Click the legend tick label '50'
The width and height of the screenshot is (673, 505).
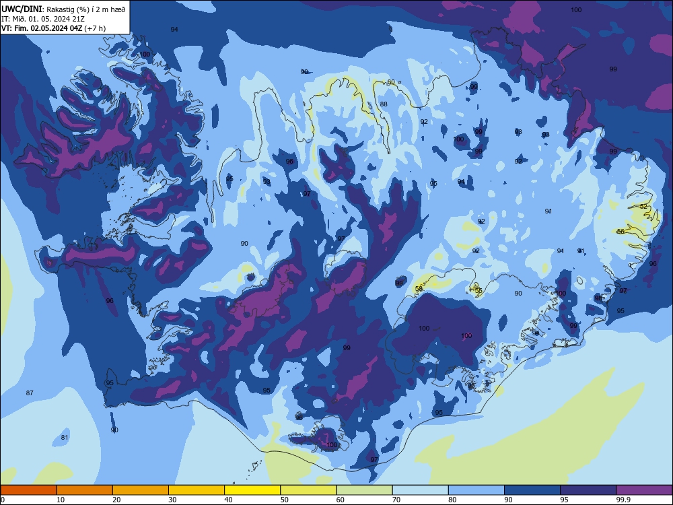click(285, 500)
